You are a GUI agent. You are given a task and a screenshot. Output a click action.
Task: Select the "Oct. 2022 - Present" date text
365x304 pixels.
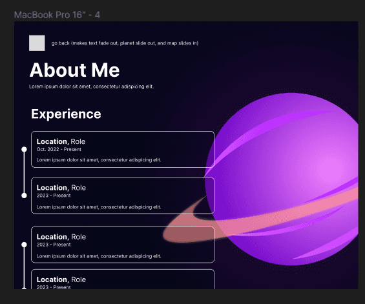point(59,149)
